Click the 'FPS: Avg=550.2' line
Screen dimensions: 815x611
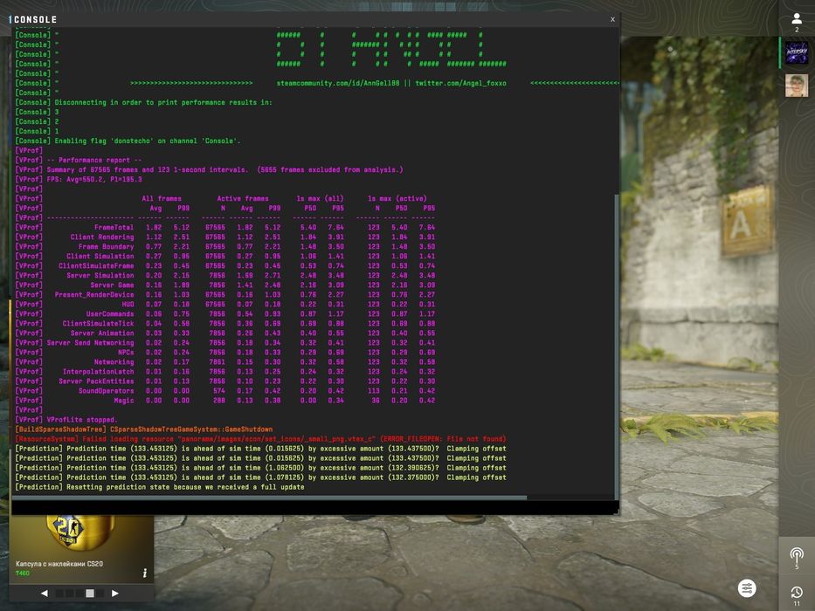79,179
